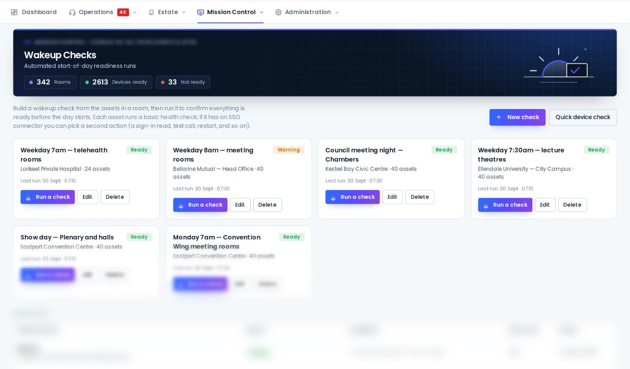The height and width of the screenshot is (369, 630).
Task: Click the sunrise checkmark illustration in banner
Action: tap(559, 65)
